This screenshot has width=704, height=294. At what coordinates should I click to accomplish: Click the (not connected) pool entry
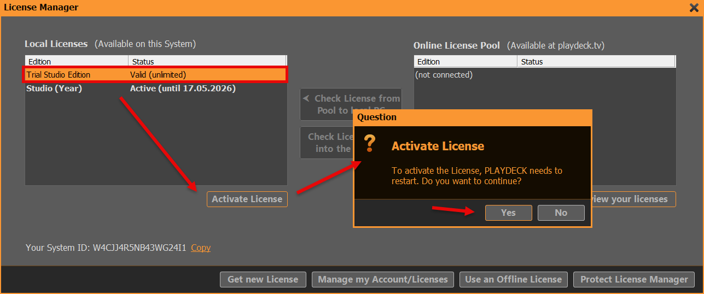(x=444, y=74)
